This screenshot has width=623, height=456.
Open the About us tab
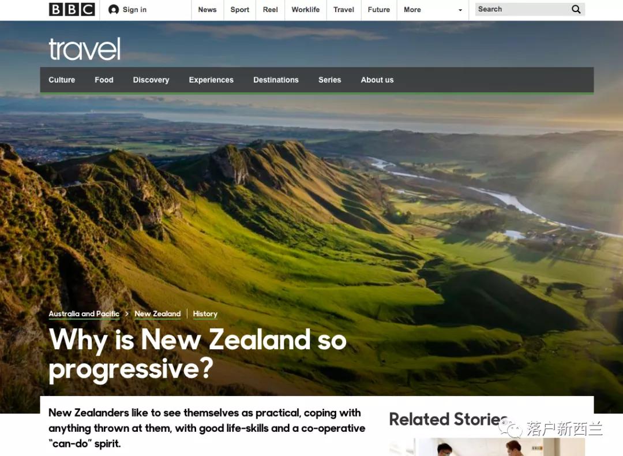click(377, 80)
